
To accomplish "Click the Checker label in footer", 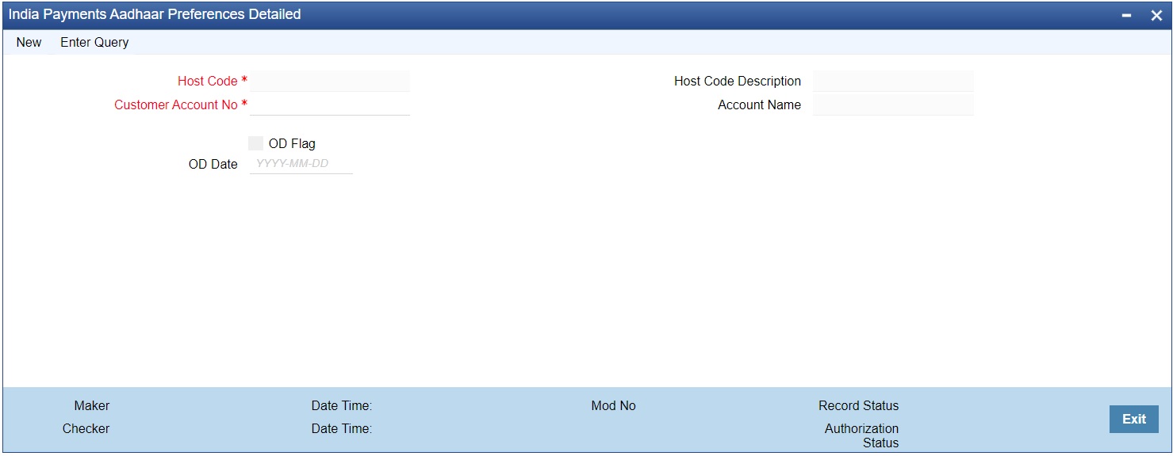I will point(86,428).
